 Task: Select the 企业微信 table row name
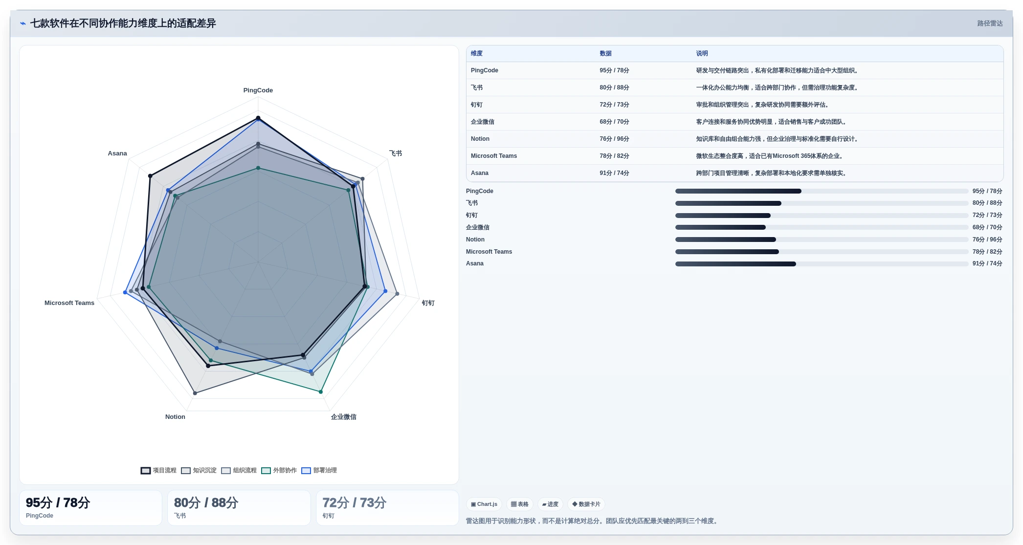pos(483,122)
